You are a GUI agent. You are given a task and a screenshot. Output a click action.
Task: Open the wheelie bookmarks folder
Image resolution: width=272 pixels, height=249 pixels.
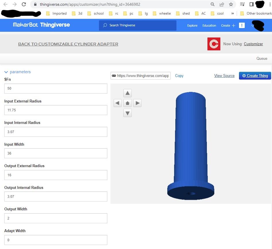162,13
